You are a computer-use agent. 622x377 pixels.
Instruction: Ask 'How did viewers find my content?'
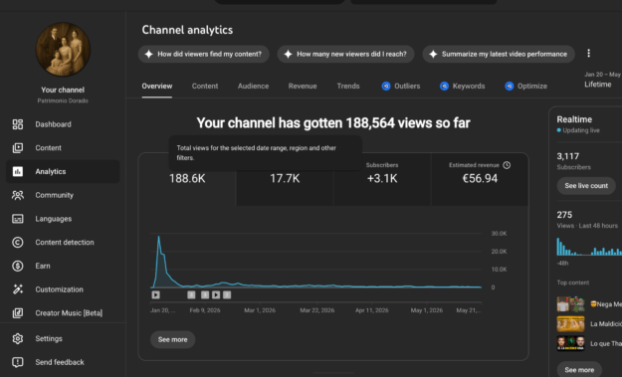[203, 54]
